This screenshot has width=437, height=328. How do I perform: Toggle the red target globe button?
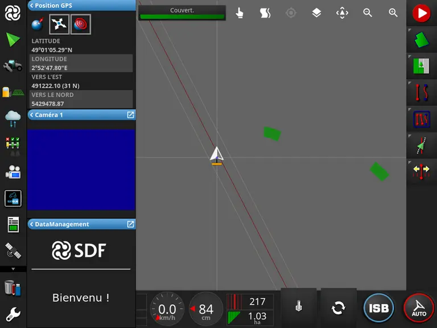click(81, 24)
